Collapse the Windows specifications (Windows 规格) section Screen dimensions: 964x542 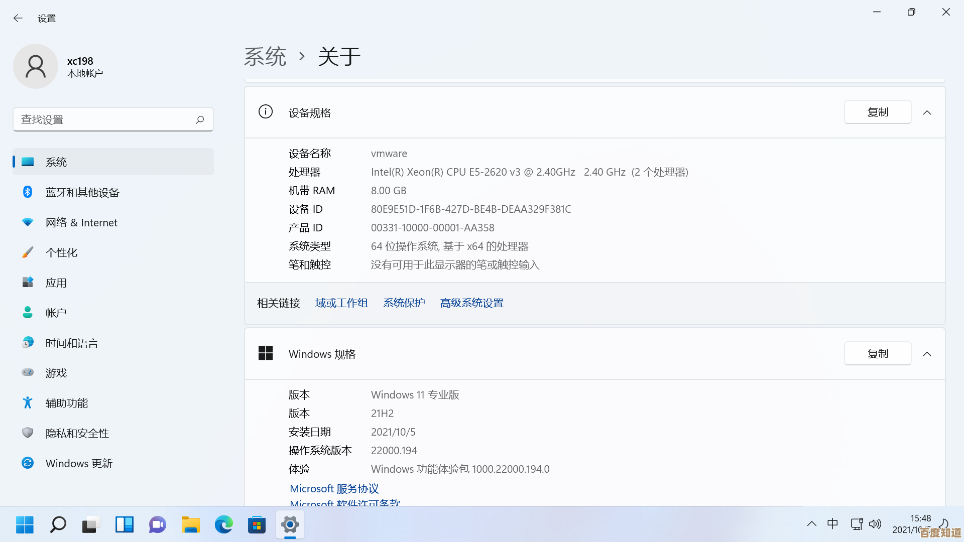[927, 354]
